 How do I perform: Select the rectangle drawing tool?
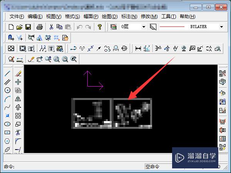pyautogui.click(x=7, y=132)
